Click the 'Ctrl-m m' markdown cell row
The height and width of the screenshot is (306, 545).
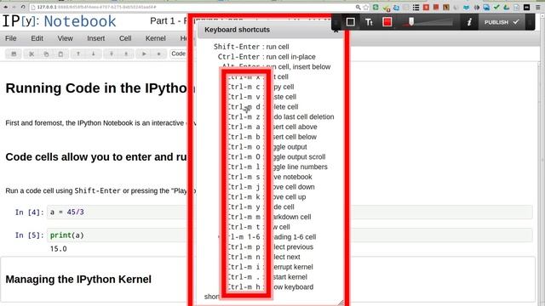point(270,217)
